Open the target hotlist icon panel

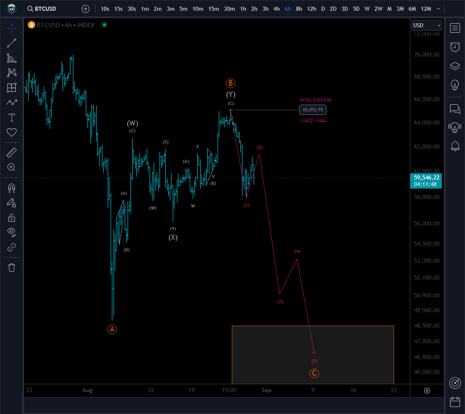pos(455,383)
